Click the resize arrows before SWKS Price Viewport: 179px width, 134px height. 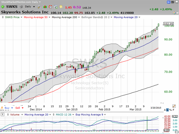[x=3, y=17]
